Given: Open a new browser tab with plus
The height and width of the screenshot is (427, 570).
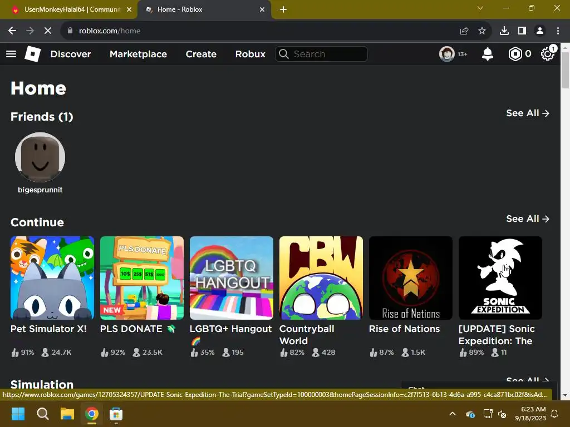Looking at the screenshot, I should click(283, 9).
